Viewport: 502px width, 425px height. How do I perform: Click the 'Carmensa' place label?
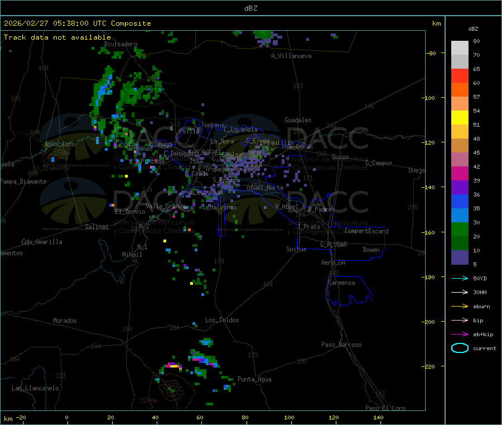[341, 283]
